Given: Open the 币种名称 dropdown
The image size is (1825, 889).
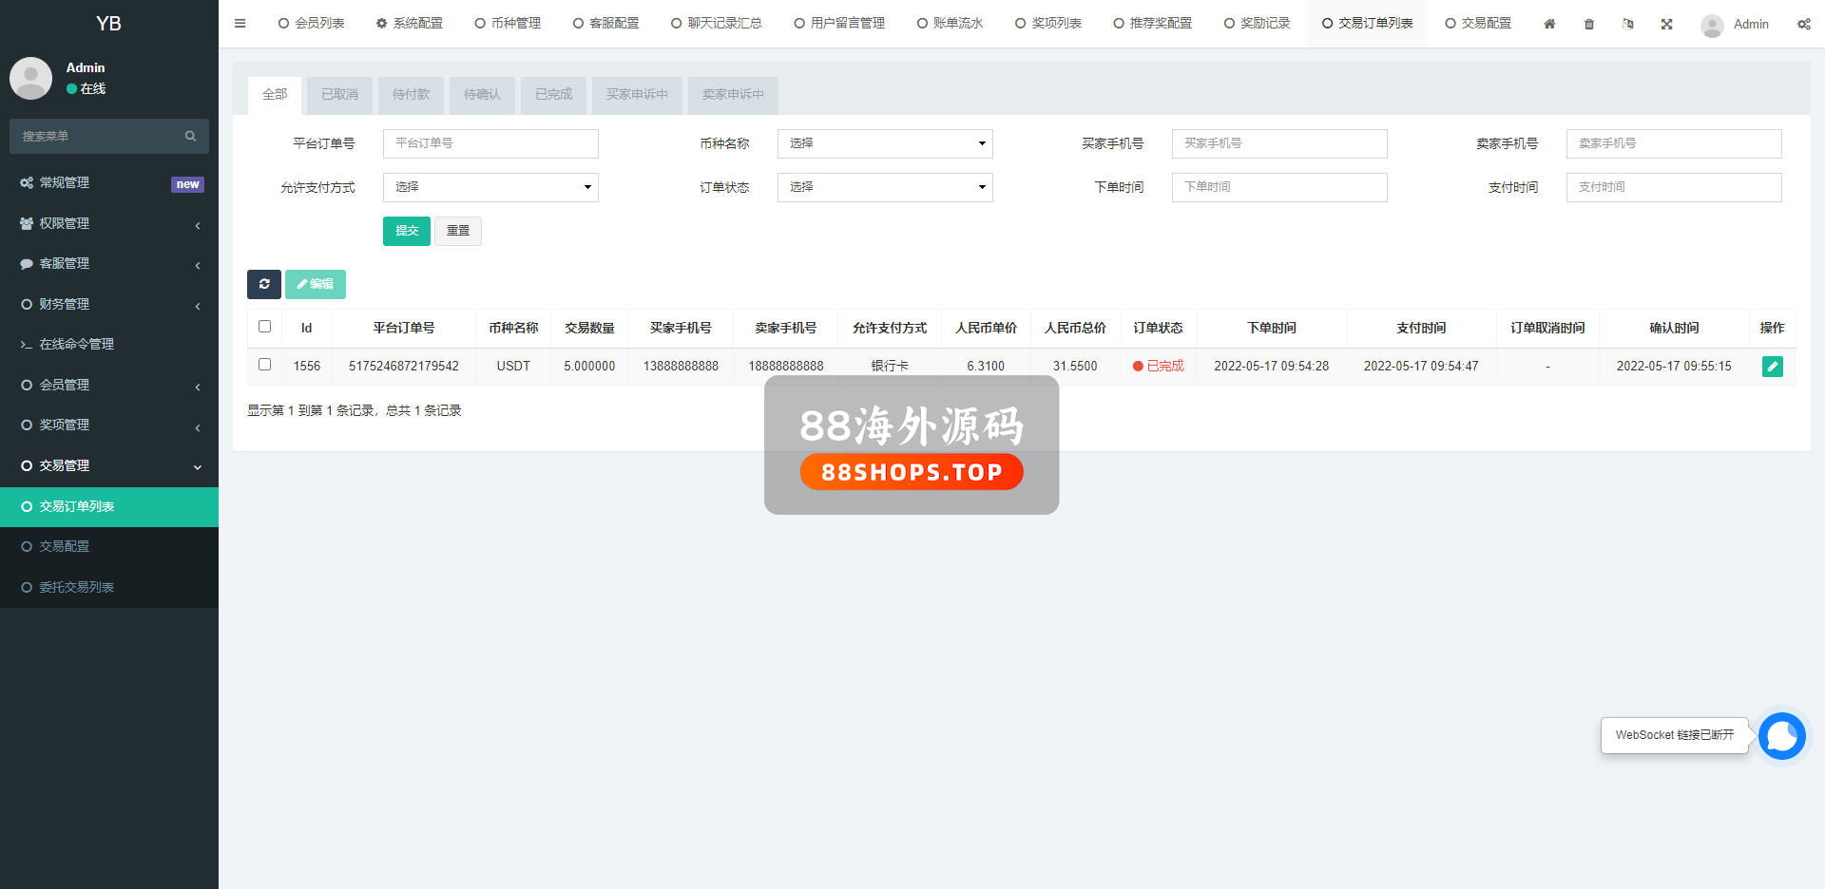Looking at the screenshot, I should (884, 143).
